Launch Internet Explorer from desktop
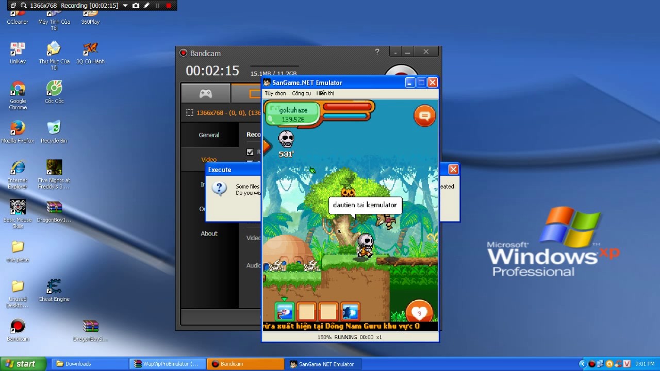660x371 pixels. coord(18,174)
